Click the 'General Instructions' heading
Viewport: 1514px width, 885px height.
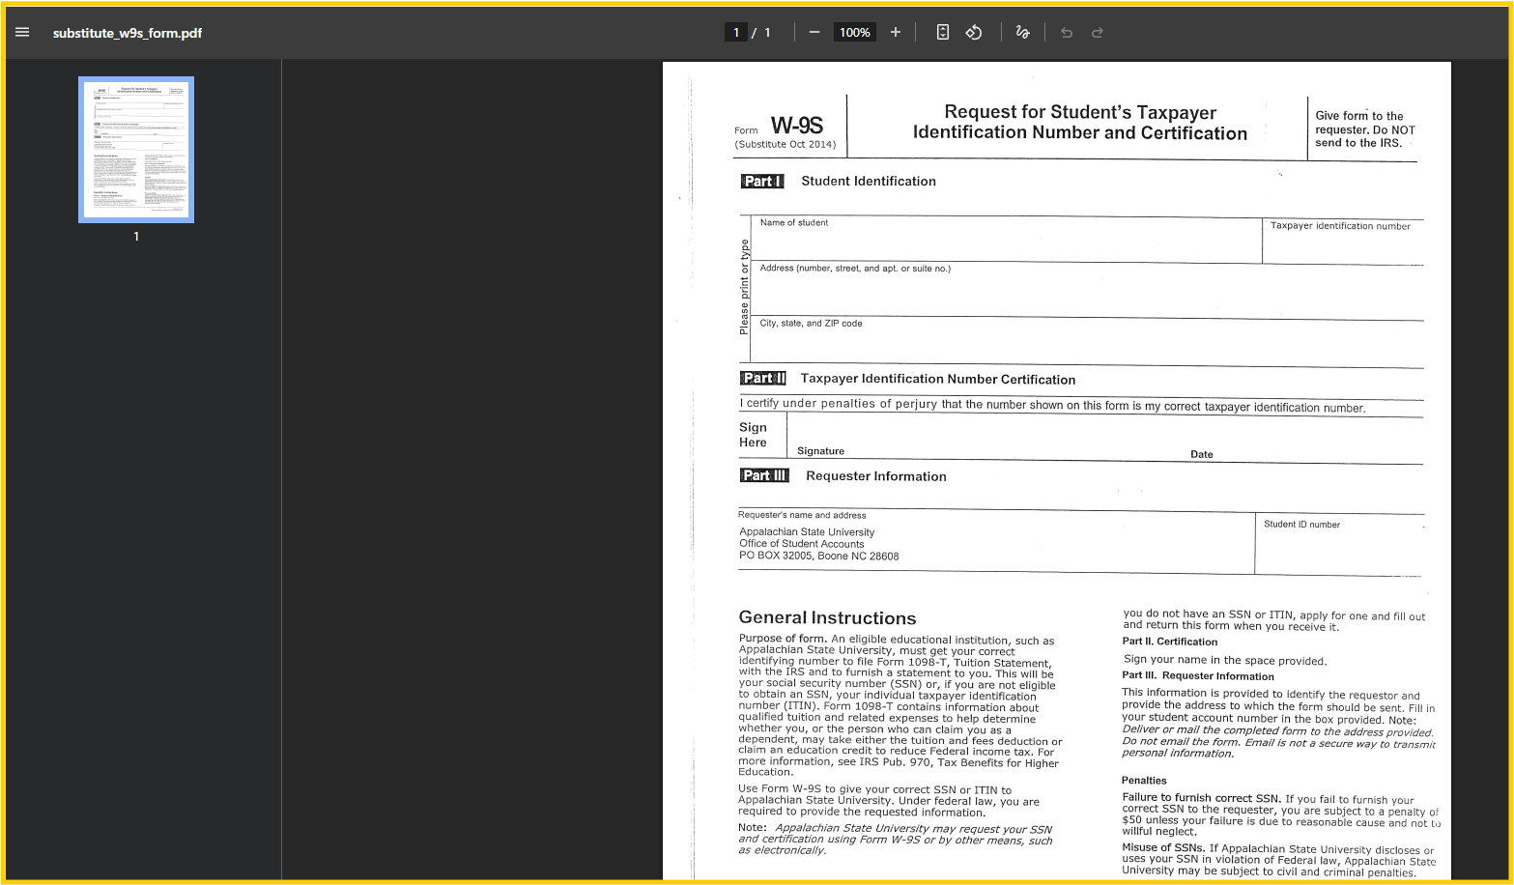pyautogui.click(x=827, y=617)
